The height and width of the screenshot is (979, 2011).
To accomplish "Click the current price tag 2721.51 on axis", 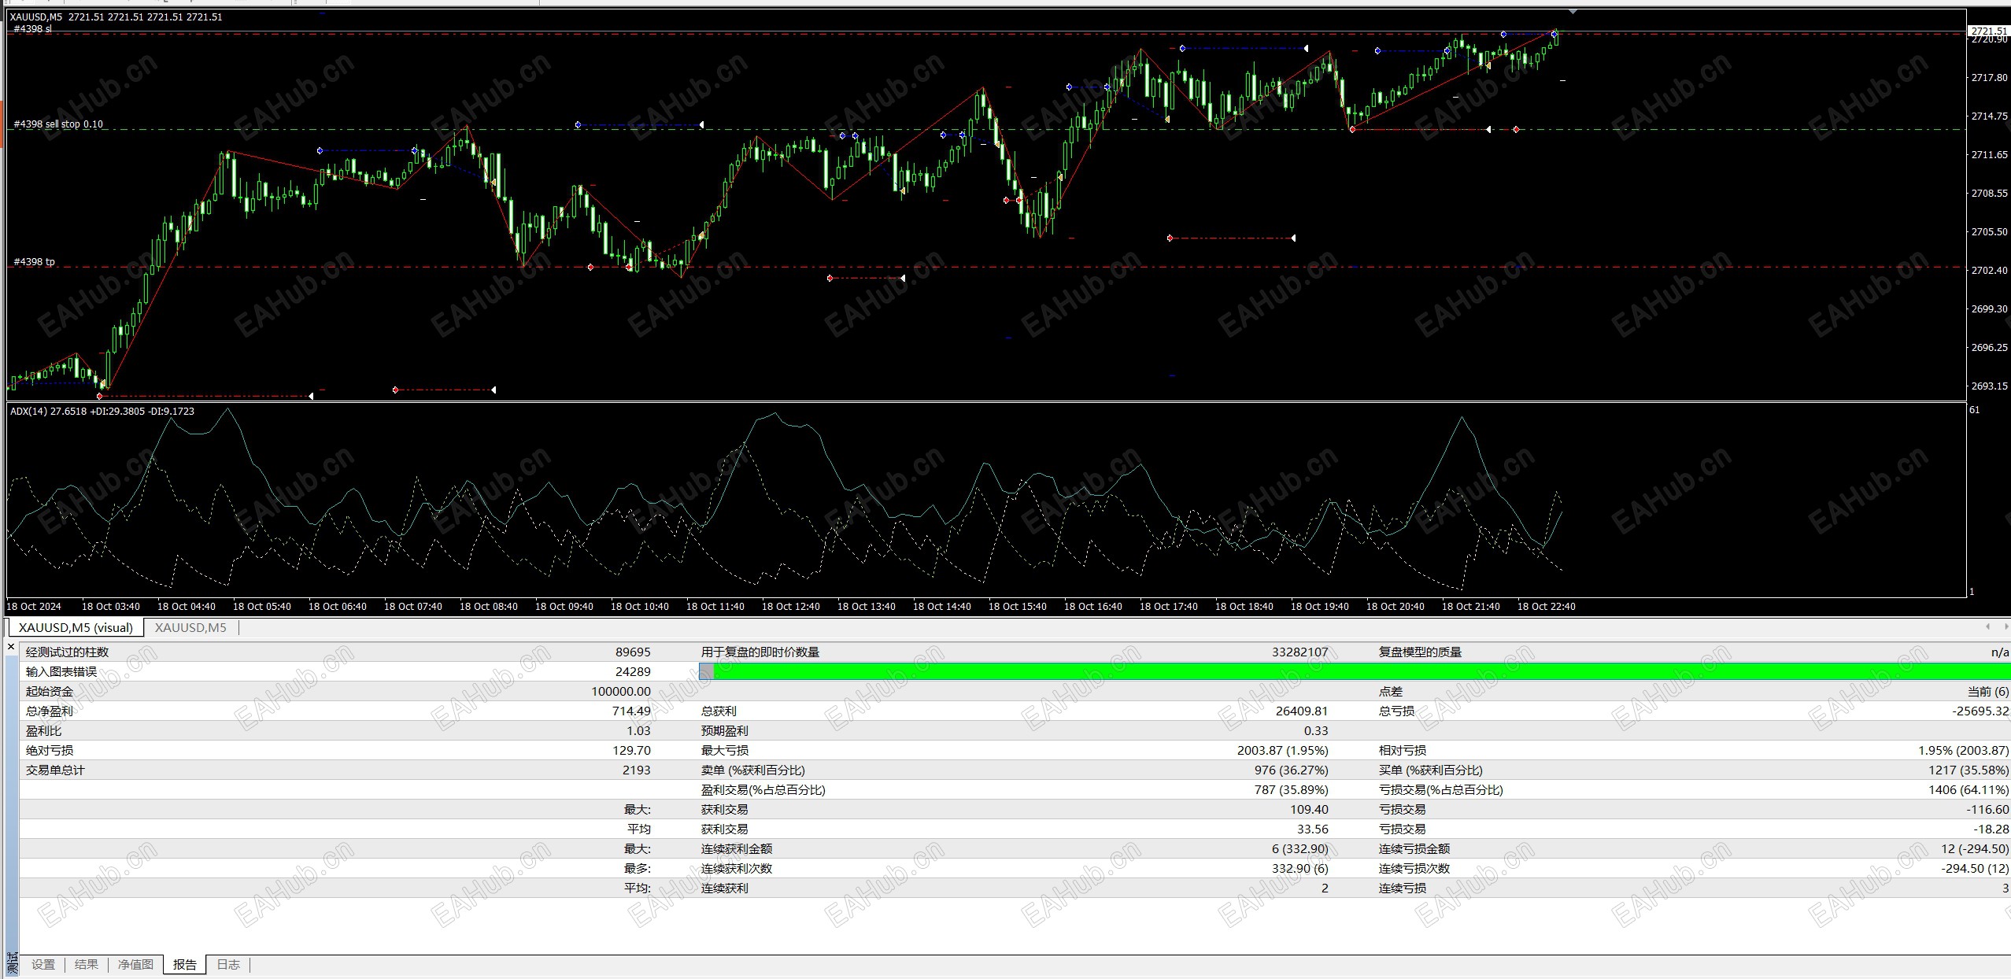I will pos(1987,31).
